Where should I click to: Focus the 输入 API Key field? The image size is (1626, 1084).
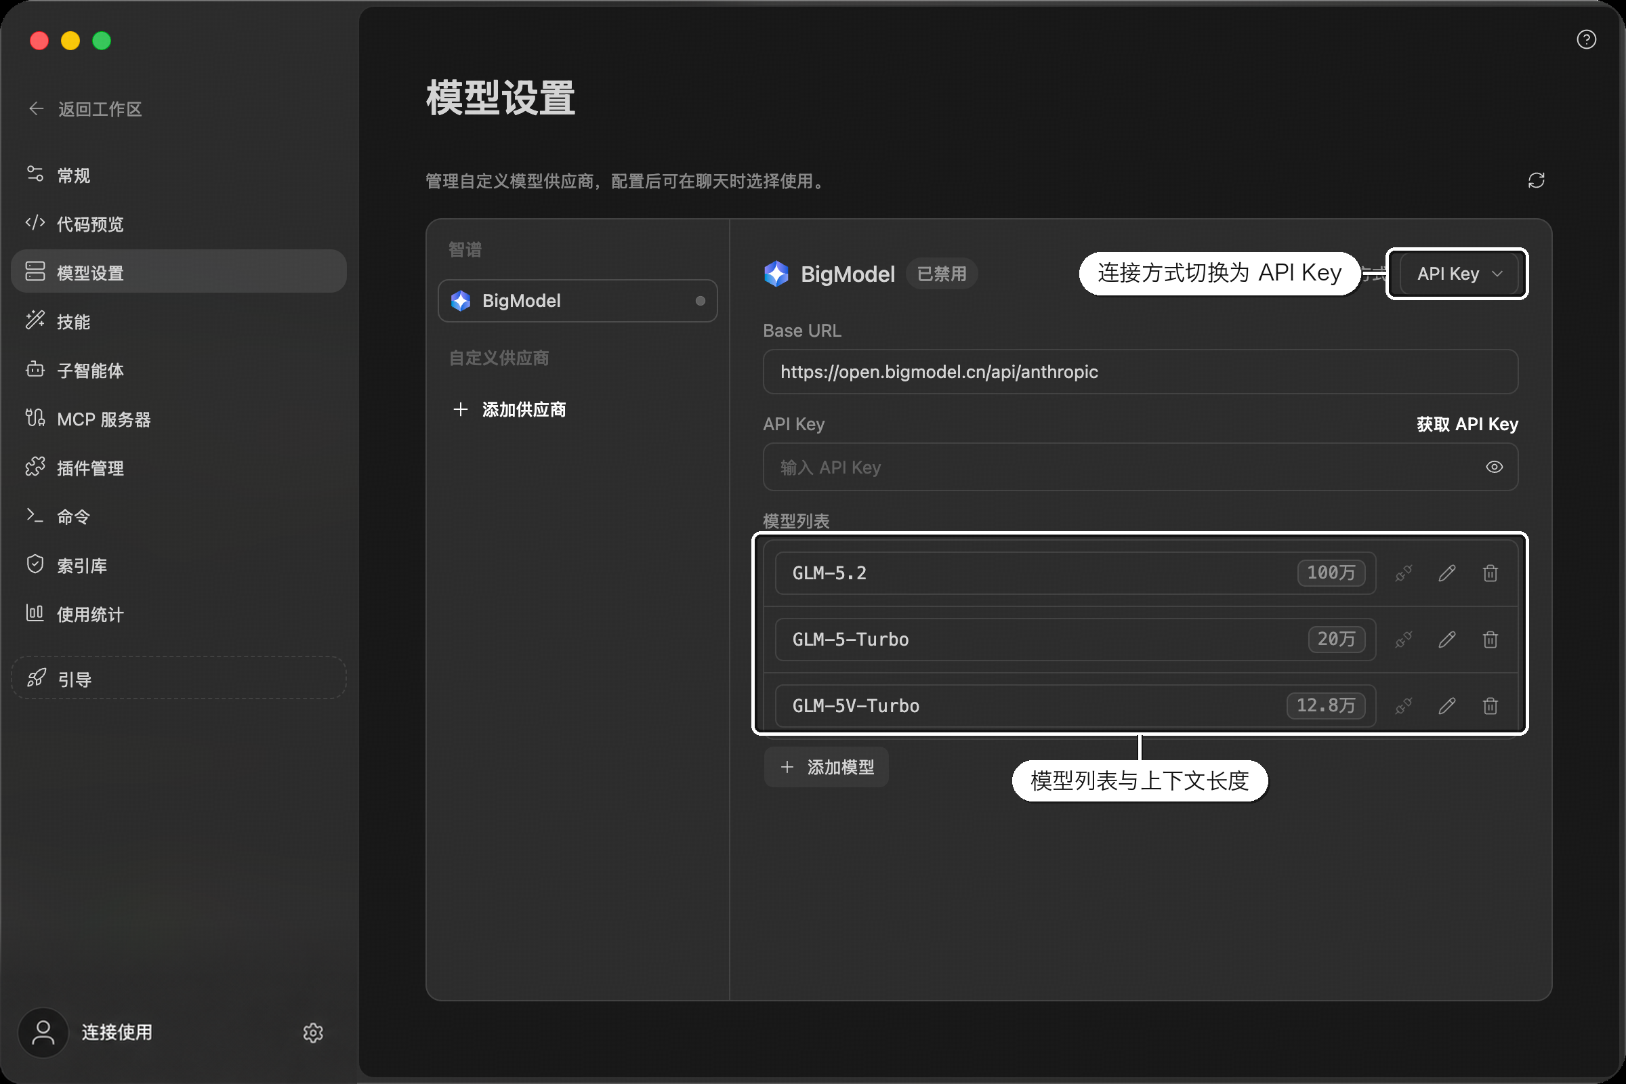click(1140, 467)
